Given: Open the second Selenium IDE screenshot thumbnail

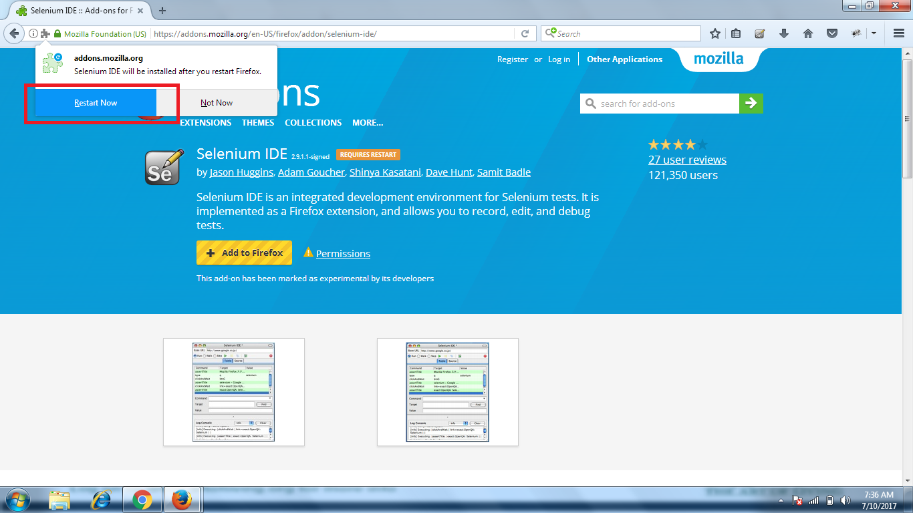Looking at the screenshot, I should coord(448,392).
